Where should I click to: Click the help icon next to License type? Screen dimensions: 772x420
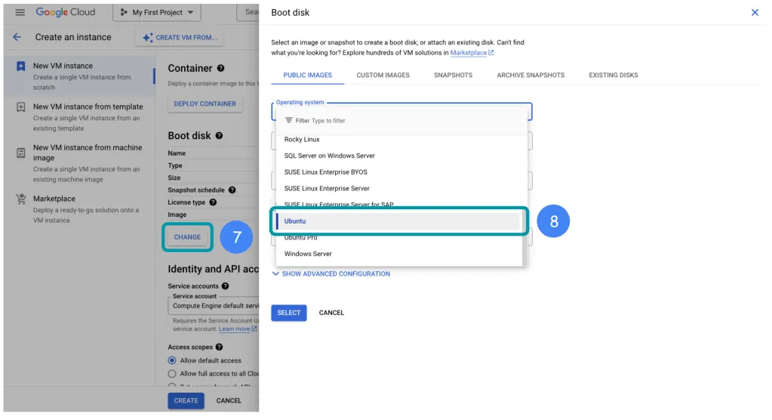click(x=214, y=202)
